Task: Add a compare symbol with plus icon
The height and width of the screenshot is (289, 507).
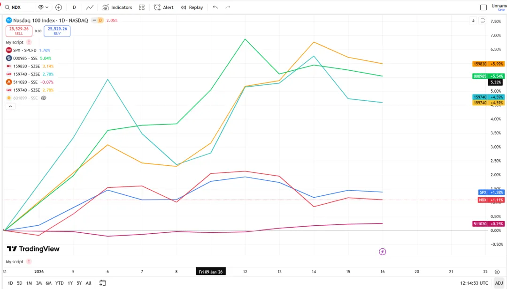Action: (59, 7)
